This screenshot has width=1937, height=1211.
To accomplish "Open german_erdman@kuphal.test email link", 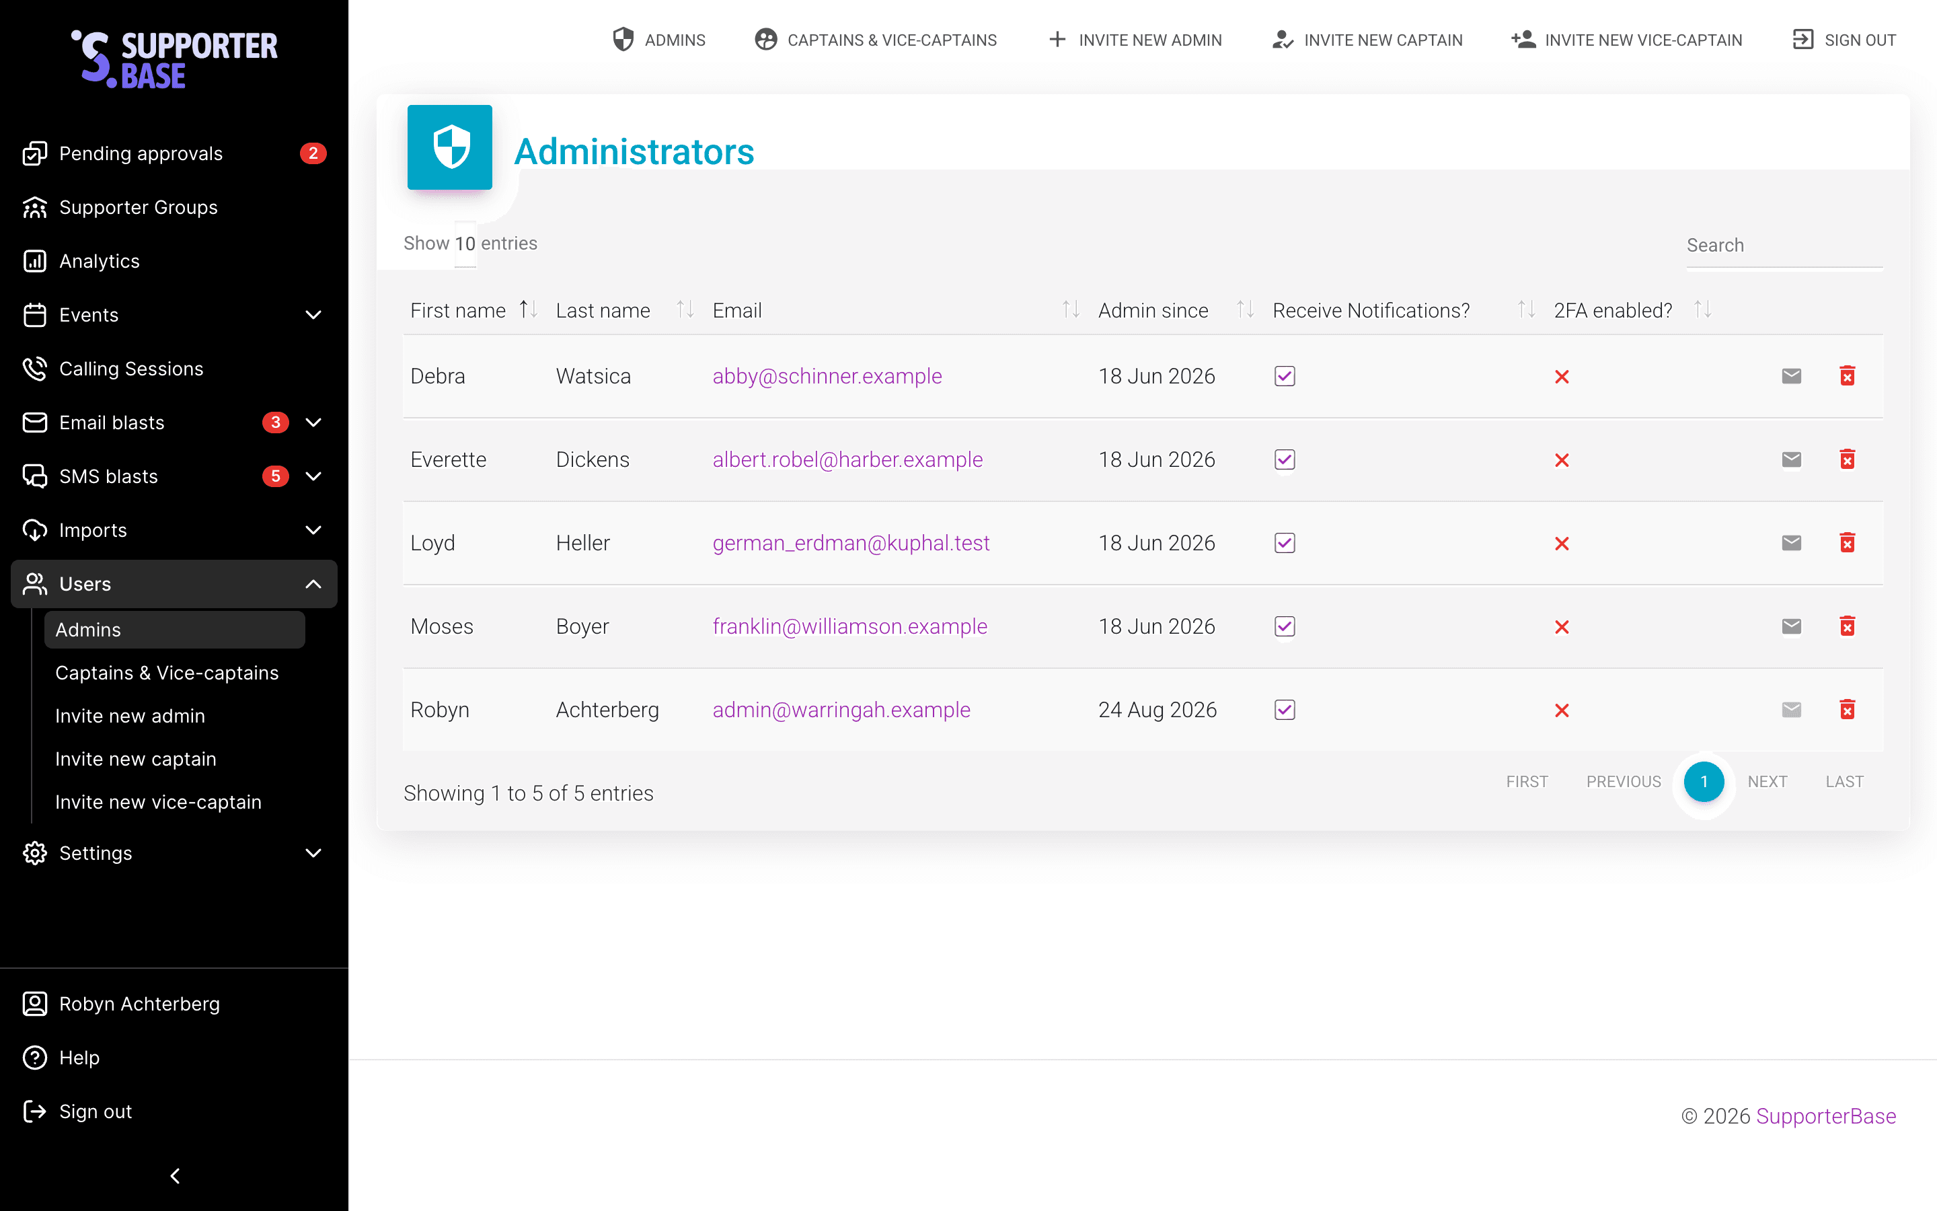I will [x=851, y=542].
